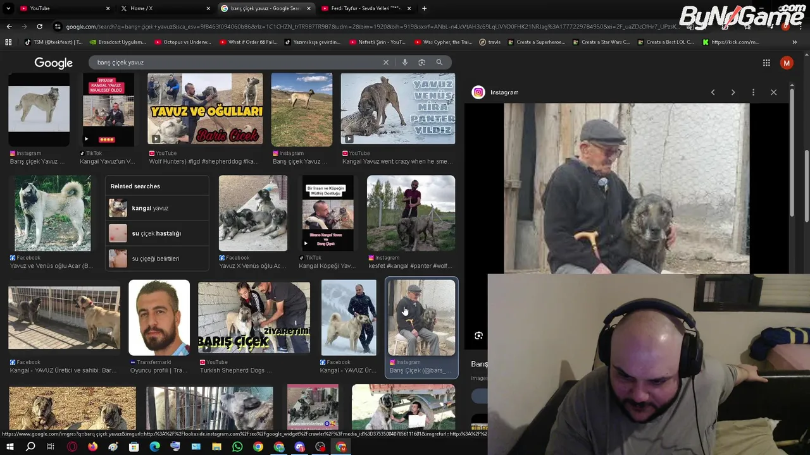The image size is (810, 455).
Task: Open Instagram kesfet #kangal #panter result
Action: [x=411, y=213]
